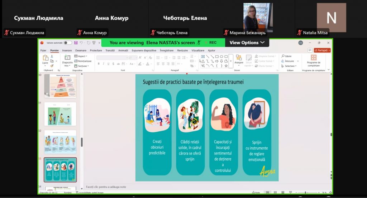Click the Găsire (Find) magnifier icon

pyautogui.click(x=283, y=56)
